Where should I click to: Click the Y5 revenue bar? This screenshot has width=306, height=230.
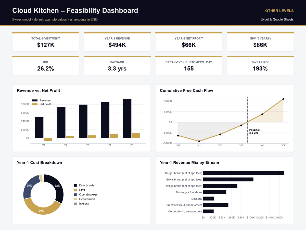coord(127,119)
